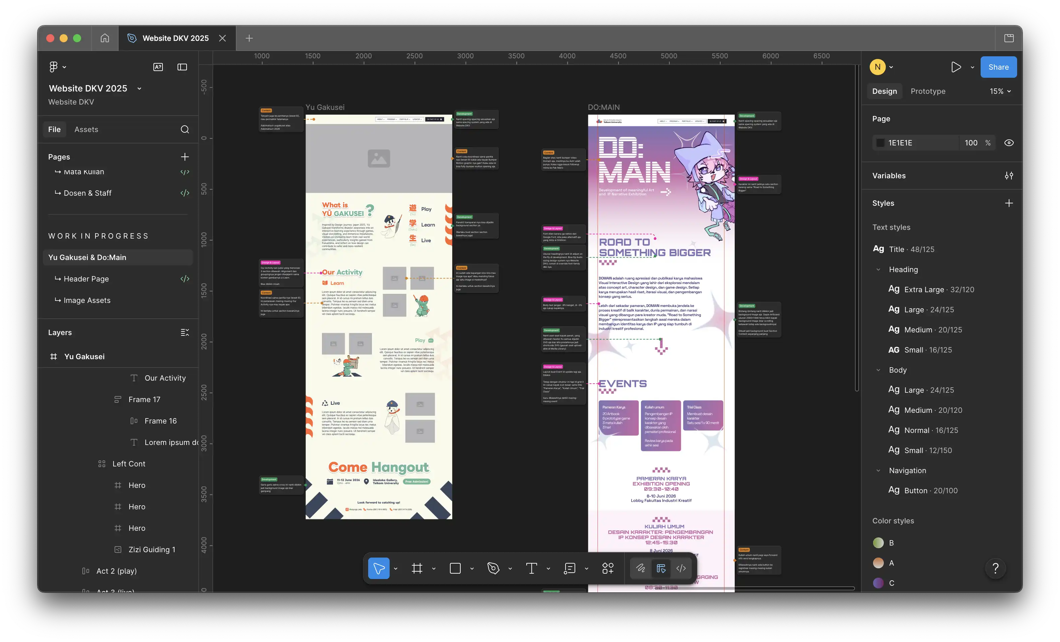Click the N user avatar
The image size is (1060, 642).
[878, 67]
